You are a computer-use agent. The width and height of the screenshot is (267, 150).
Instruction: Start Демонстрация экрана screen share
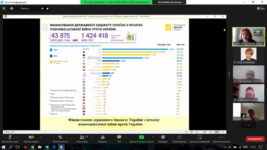pyautogui.click(x=141, y=139)
